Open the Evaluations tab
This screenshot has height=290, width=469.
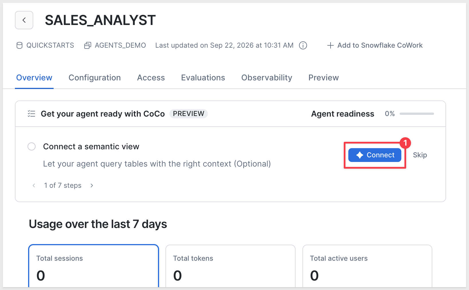(x=203, y=78)
